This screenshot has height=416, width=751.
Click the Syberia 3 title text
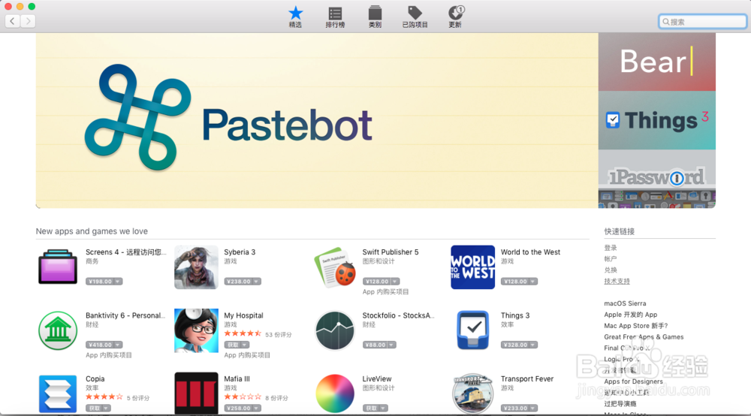click(240, 252)
